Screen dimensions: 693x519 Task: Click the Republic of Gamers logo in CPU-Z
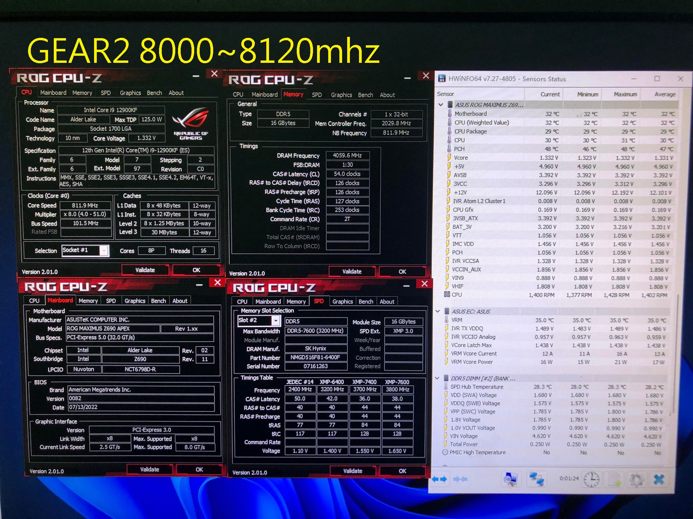pos(191,123)
